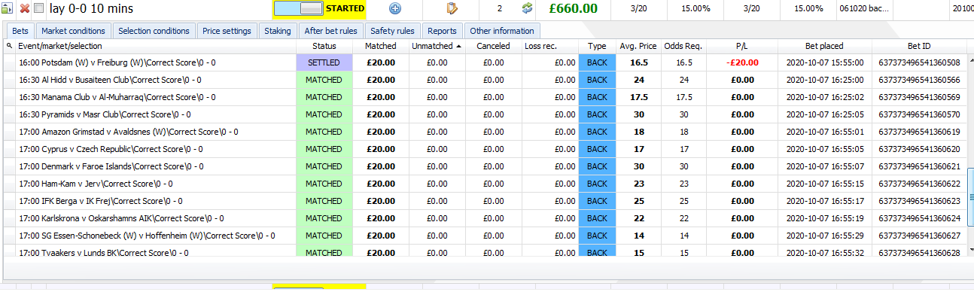Click Bet ID 637373496541360508
This screenshot has width=974, height=292.
pyautogui.click(x=919, y=62)
